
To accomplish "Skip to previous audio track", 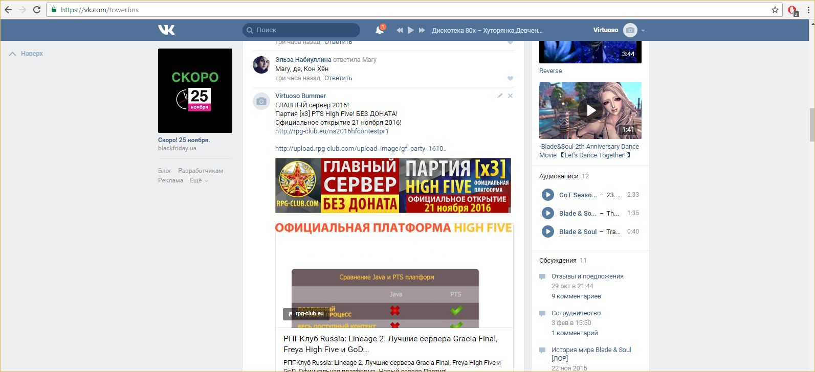I will point(400,30).
